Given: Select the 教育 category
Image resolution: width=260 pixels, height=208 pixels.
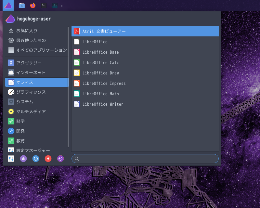Looking at the screenshot, I should 36,141.
